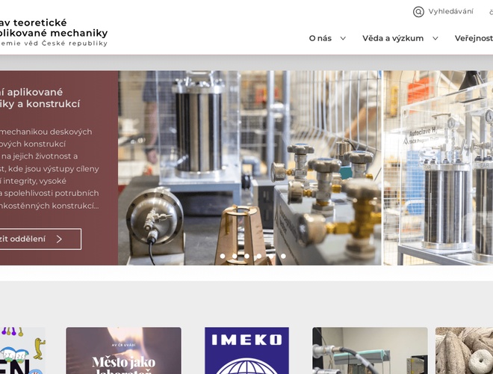Click the department visit button

pyautogui.click(x=40, y=239)
